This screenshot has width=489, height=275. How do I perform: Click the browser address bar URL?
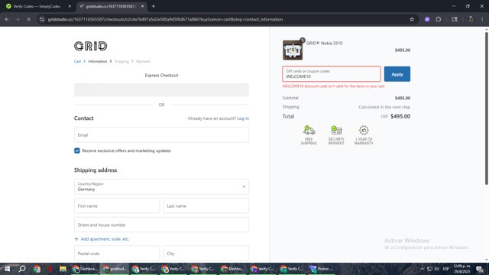point(165,19)
